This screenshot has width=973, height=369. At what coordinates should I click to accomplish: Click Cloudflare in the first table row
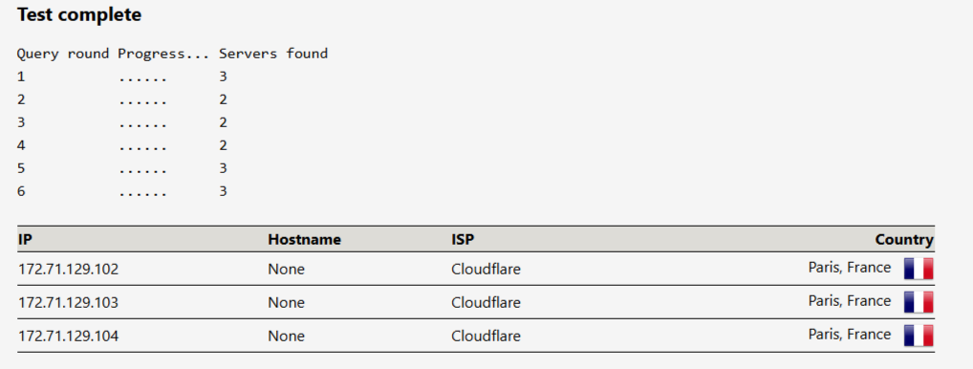(x=486, y=270)
